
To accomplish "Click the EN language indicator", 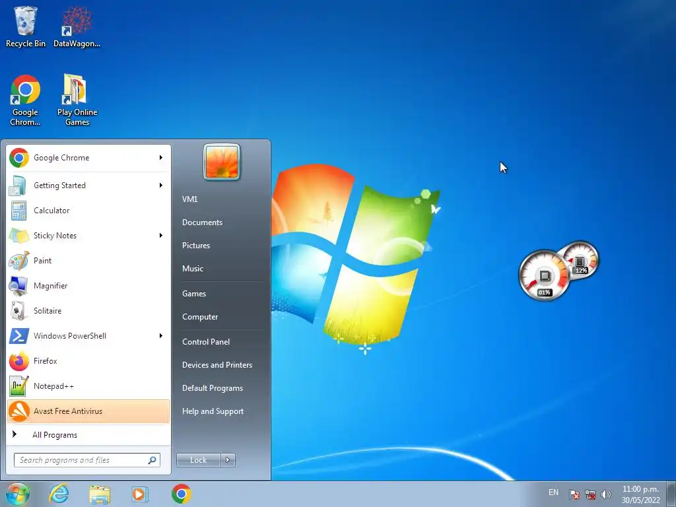I will coord(554,492).
